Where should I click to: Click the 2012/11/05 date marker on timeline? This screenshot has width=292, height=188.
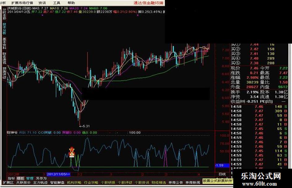coord(58,174)
